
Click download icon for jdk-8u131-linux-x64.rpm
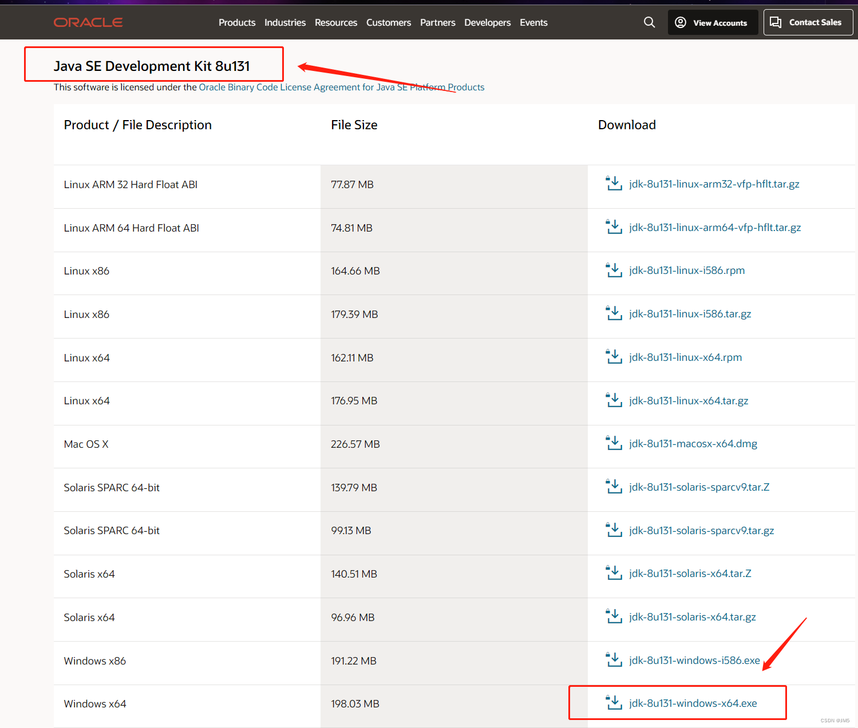pos(614,357)
